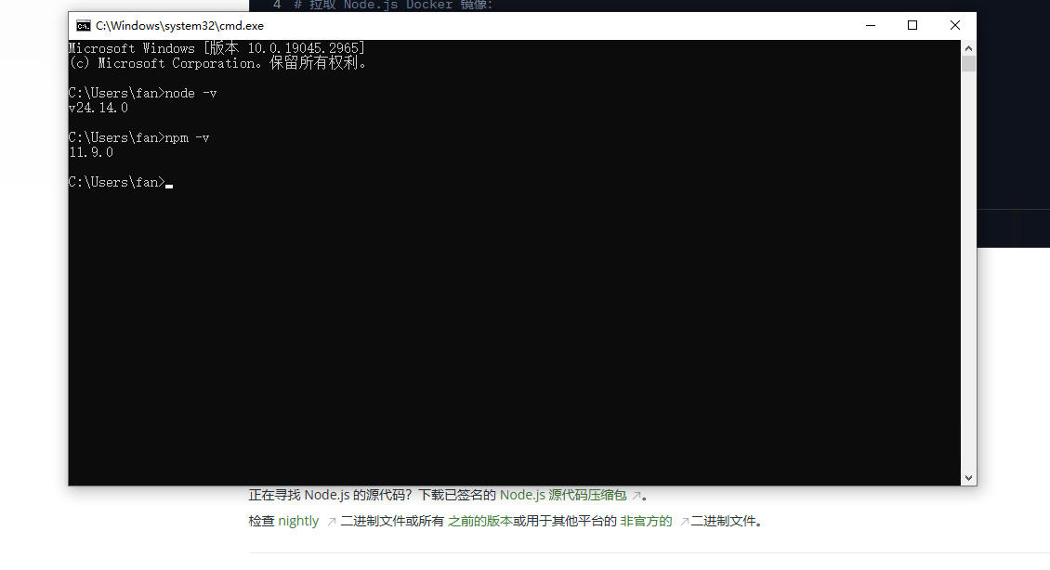Click the scrollbar thumb in cmd window
The width and height of the screenshot is (1050, 570).
click(969, 65)
